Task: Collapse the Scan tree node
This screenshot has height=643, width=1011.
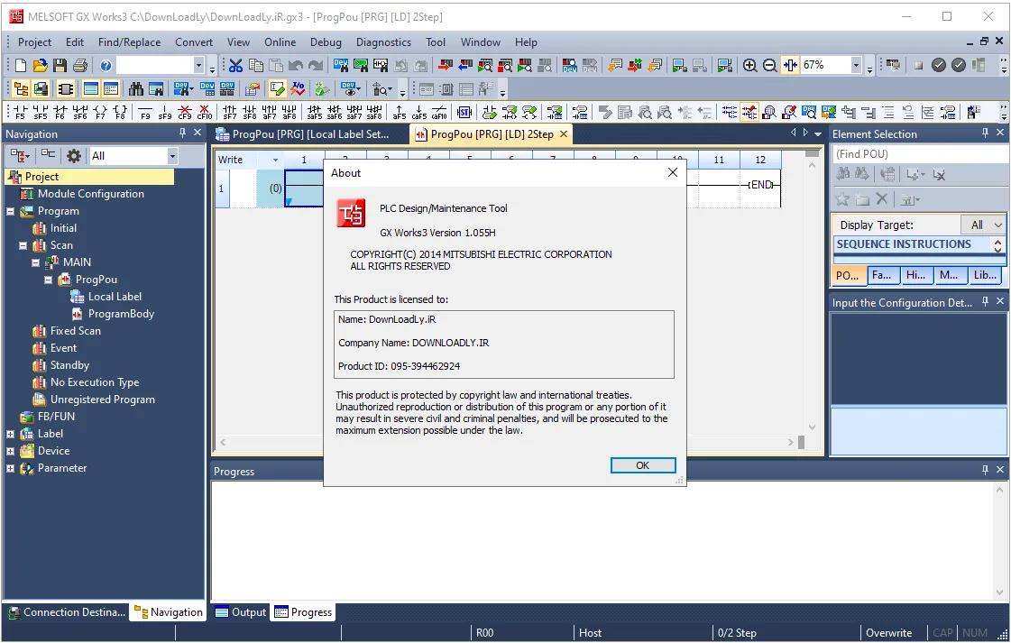Action: pos(23,245)
